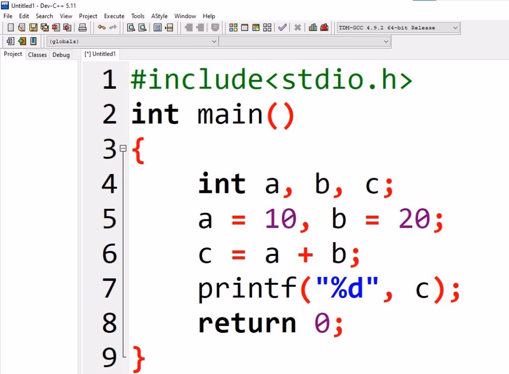Switch to the Classes sidebar tab
Screen dimensions: 509x374
(x=37, y=55)
